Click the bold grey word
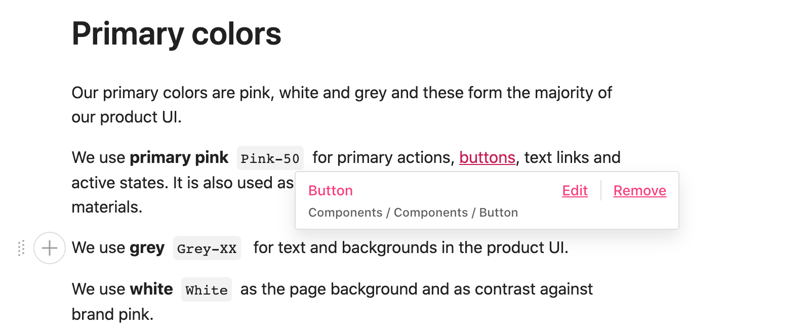 click(147, 248)
